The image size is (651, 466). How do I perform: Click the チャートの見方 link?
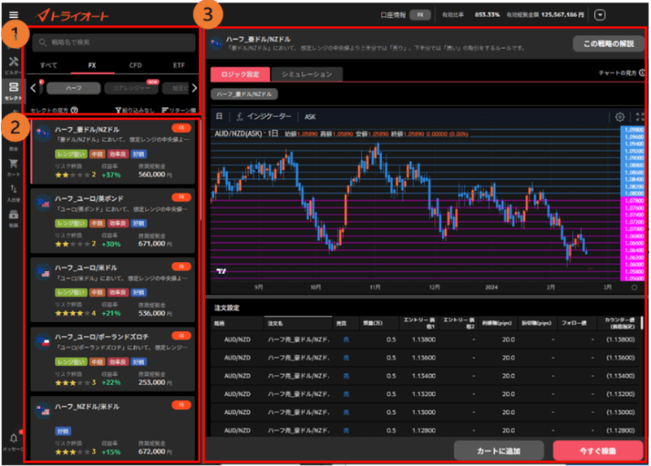pyautogui.click(x=618, y=72)
